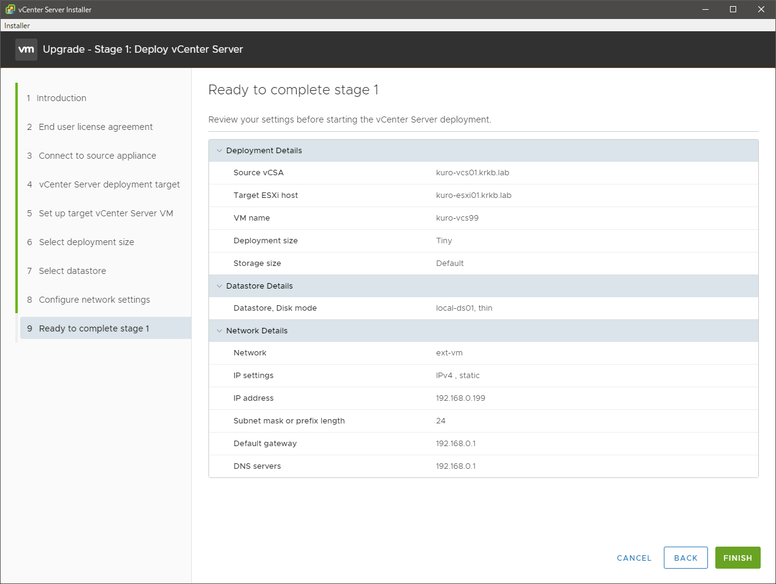Open vCenter Server deployment target step
The height and width of the screenshot is (584, 776).
click(x=109, y=184)
